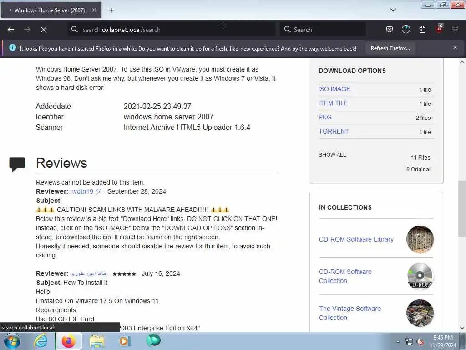
Task: Click the vertical scrollbar thumb
Action: coord(462,208)
